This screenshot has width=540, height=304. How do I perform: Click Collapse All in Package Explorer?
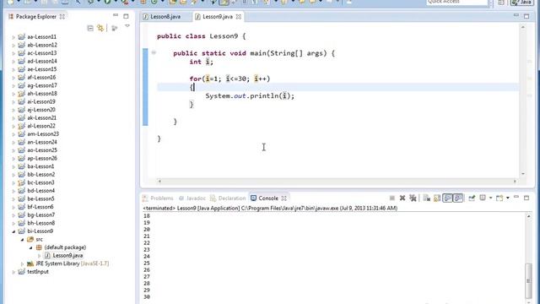coord(90,28)
